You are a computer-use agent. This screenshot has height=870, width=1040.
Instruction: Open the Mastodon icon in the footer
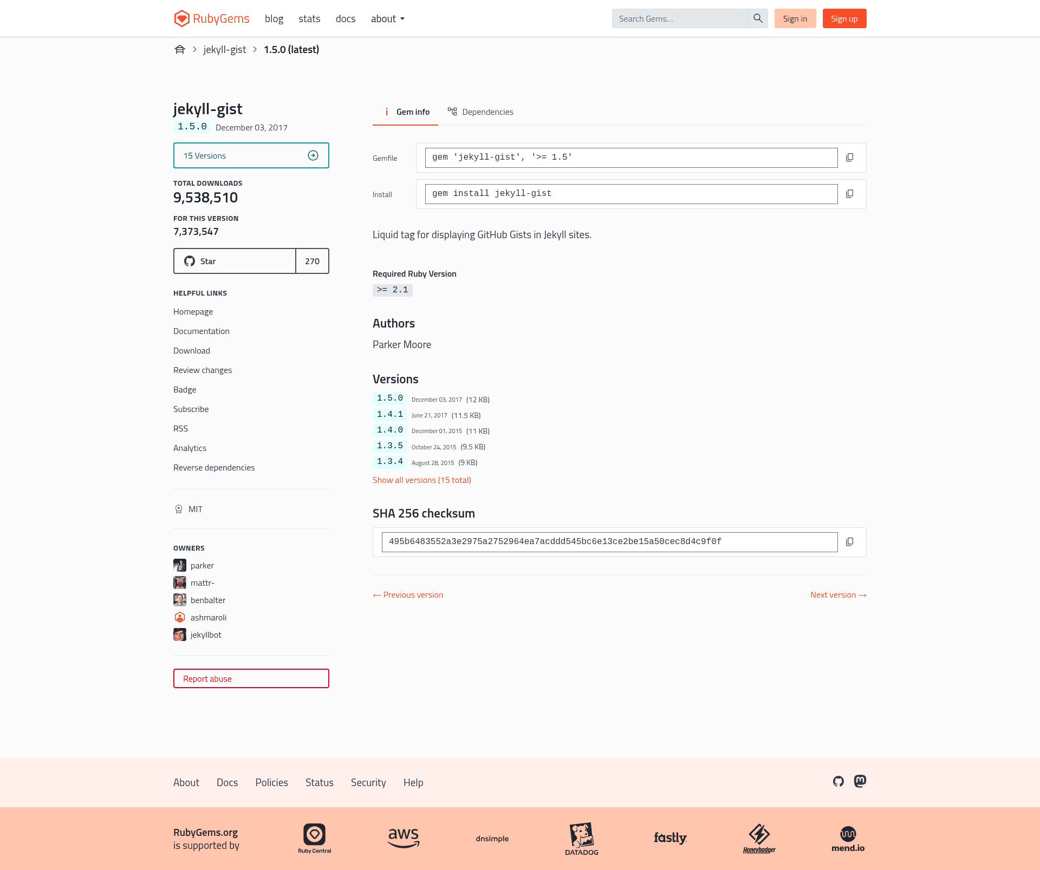[x=860, y=781]
